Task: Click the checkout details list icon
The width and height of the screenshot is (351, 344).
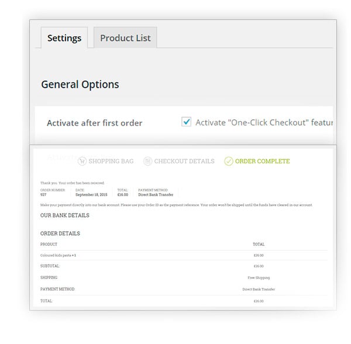Action: pos(148,161)
